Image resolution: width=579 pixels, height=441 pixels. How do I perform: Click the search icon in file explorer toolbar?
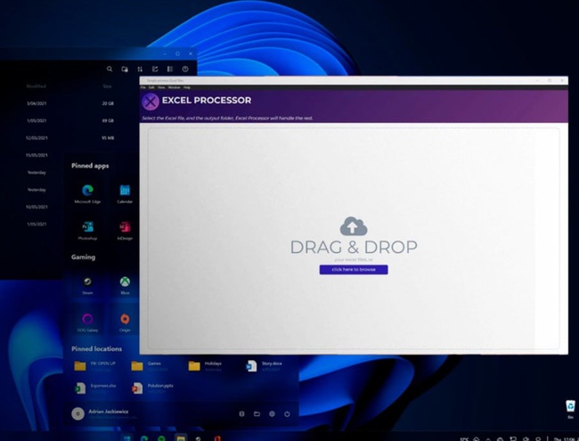click(x=110, y=69)
